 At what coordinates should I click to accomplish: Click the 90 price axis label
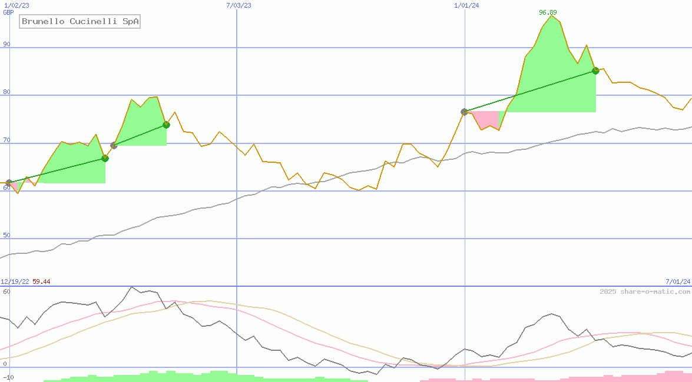(x=7, y=44)
